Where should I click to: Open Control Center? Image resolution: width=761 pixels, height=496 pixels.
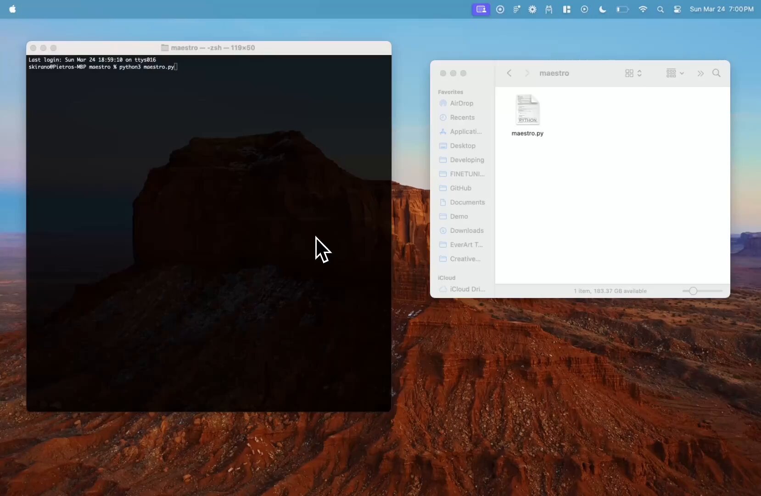677,9
